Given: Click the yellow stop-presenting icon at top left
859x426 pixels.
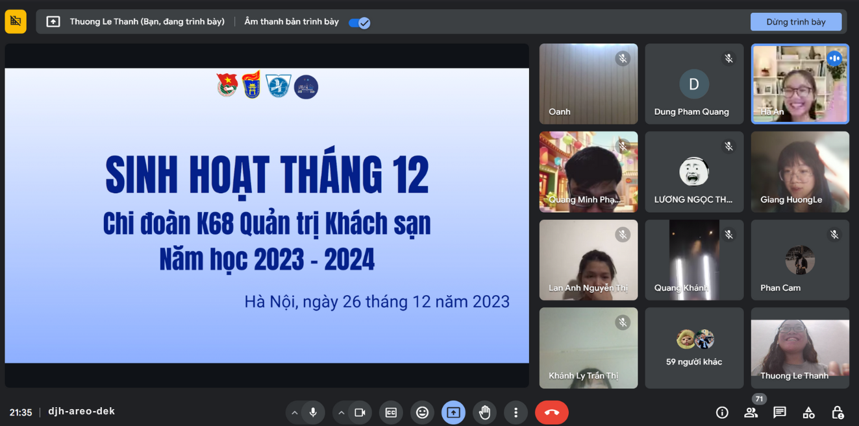Looking at the screenshot, I should pyautogui.click(x=16, y=21).
